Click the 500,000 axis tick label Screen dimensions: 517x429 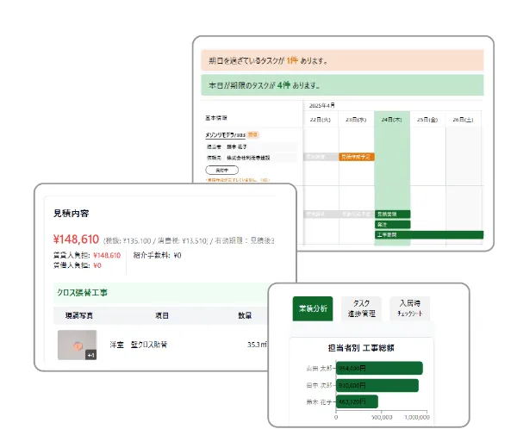coord(382,418)
